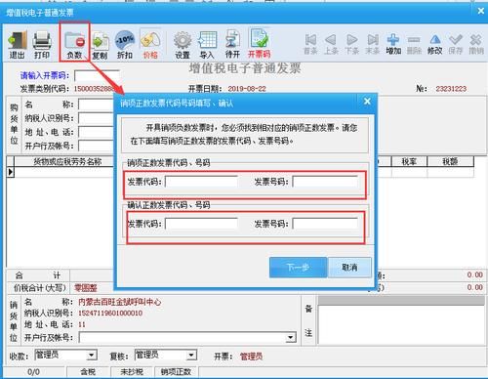This screenshot has height=379, width=488.
Task: Go to 上条 previous record
Action: tap(331, 44)
